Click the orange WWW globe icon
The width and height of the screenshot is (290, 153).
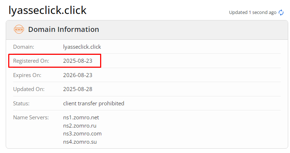tap(19, 29)
